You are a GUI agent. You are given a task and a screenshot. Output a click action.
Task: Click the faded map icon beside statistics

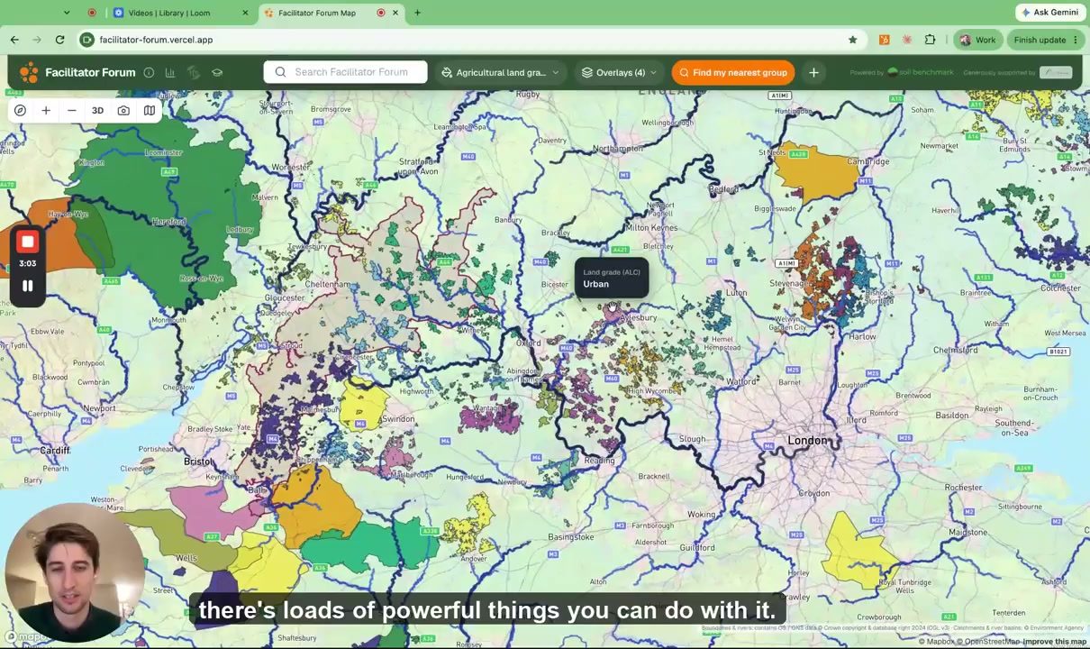coord(194,72)
